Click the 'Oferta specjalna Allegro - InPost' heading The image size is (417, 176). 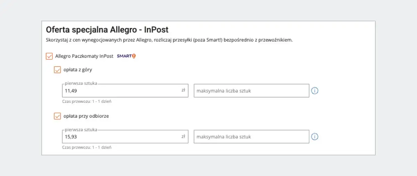[x=107, y=30]
